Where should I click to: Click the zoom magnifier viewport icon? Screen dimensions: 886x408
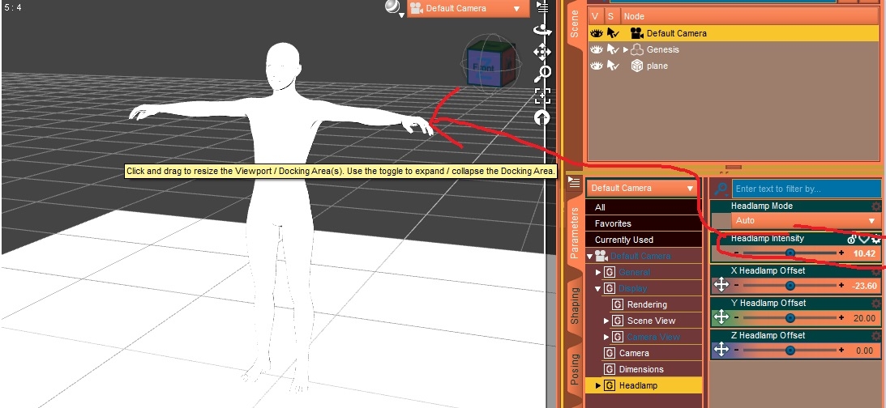coord(541,74)
